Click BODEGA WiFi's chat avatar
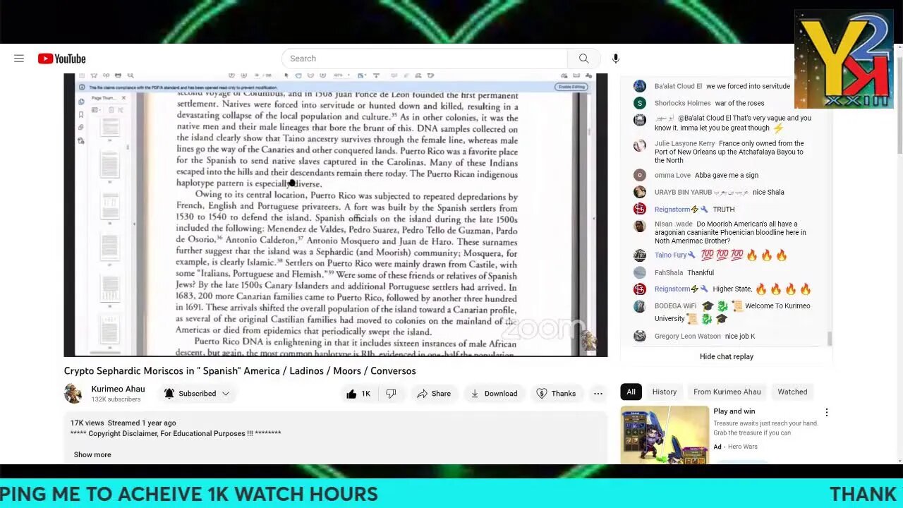 640,306
